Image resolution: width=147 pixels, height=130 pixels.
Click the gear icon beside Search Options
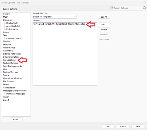[112, 8]
